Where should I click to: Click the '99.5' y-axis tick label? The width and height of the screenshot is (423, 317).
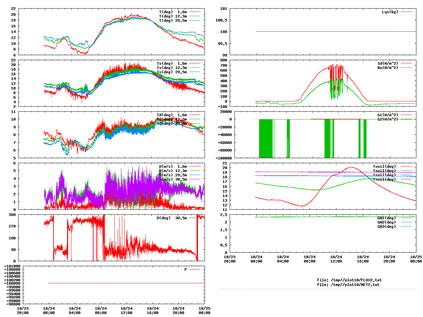222,44
